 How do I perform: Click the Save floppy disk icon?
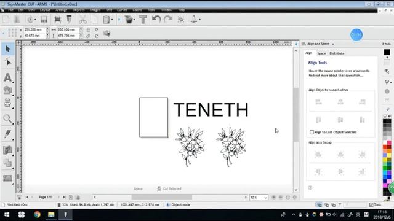tap(44, 19)
